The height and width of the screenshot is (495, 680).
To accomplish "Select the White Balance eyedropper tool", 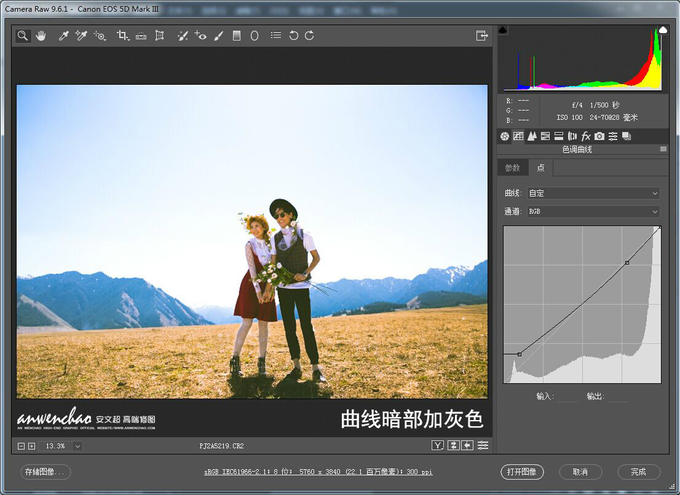I will (x=64, y=36).
